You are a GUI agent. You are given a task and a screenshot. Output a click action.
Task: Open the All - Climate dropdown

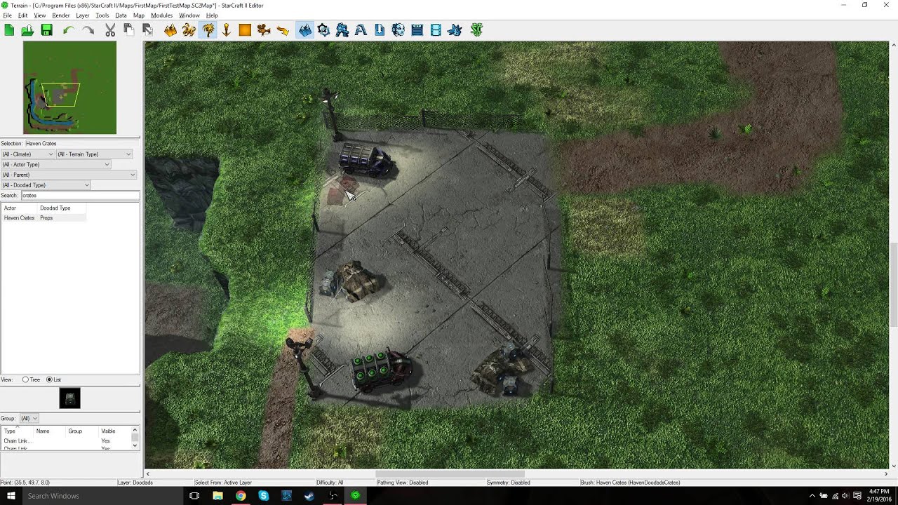coord(27,154)
